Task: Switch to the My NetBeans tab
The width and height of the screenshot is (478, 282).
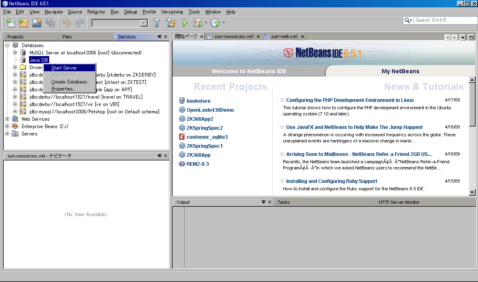Action: click(x=400, y=71)
